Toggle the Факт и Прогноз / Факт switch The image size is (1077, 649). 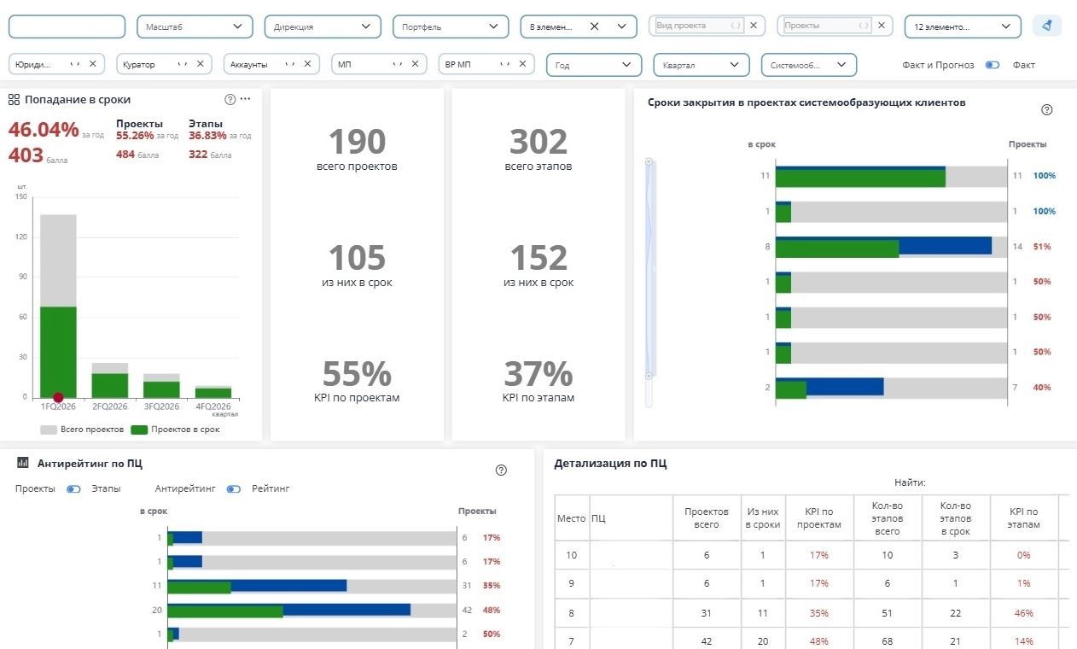993,65
